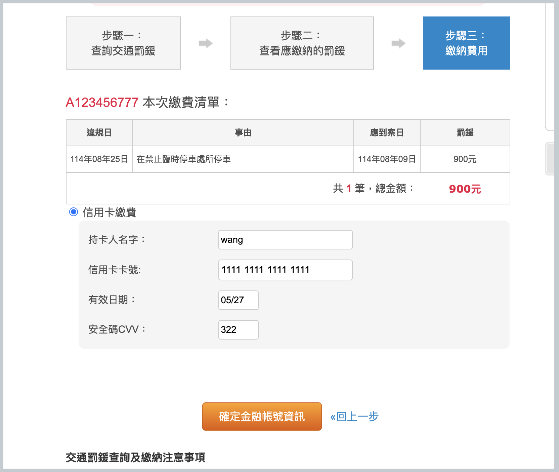559x472 pixels.
Task: Click the arrow icon before step three
Action: 398,43
